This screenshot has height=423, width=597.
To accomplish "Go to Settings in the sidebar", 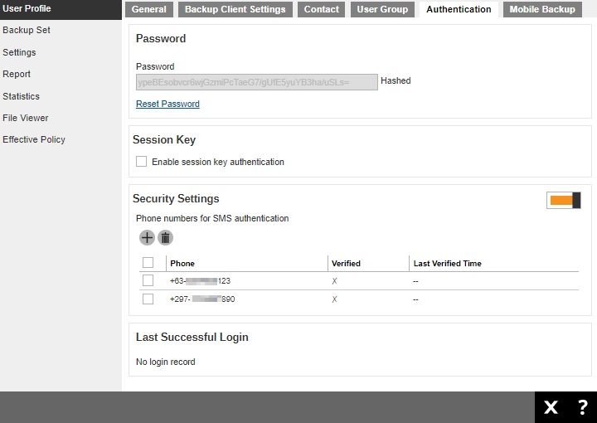I will pos(19,52).
